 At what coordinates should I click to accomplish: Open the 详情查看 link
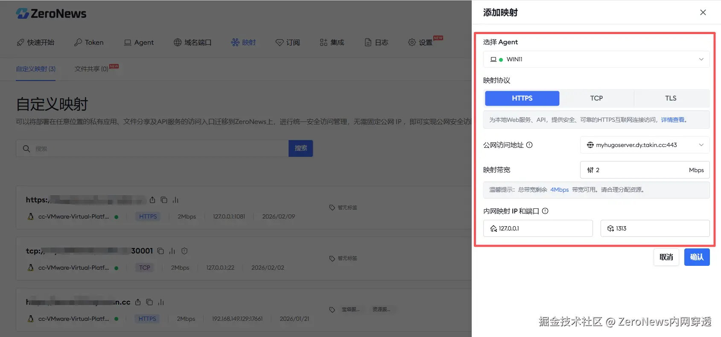click(x=673, y=120)
